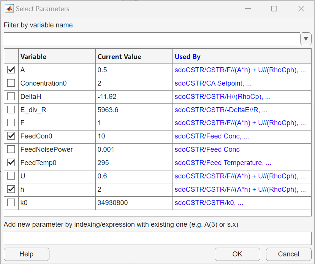Open the filter dropdown arrow
Screen dimensions: 315x264
(306, 39)
